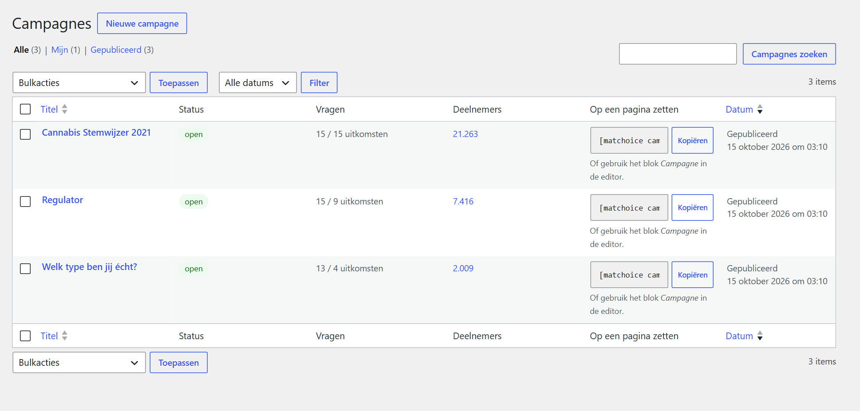Click shortcode field of Cannabis Stemwijzer row
This screenshot has width=860, height=411.
[x=629, y=141]
